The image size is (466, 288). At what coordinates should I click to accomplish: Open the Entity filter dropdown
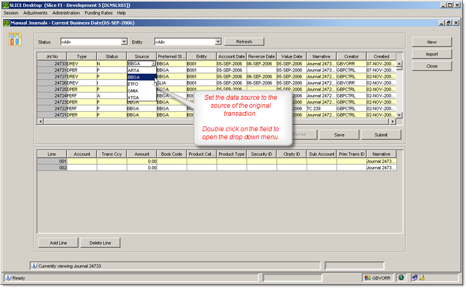point(218,42)
